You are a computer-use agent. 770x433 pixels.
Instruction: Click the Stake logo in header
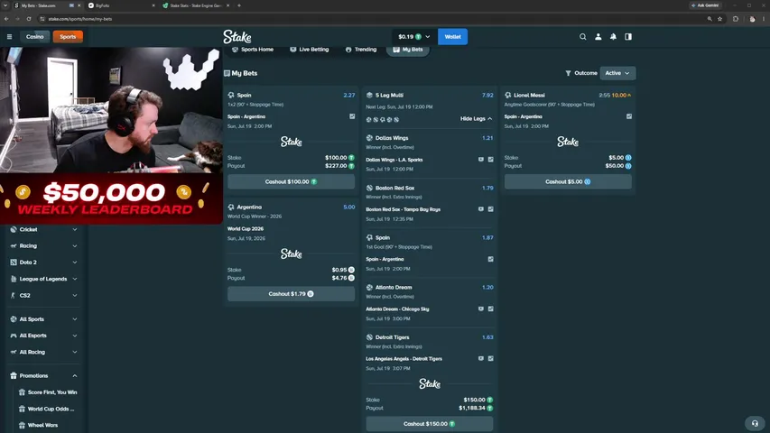pos(237,37)
